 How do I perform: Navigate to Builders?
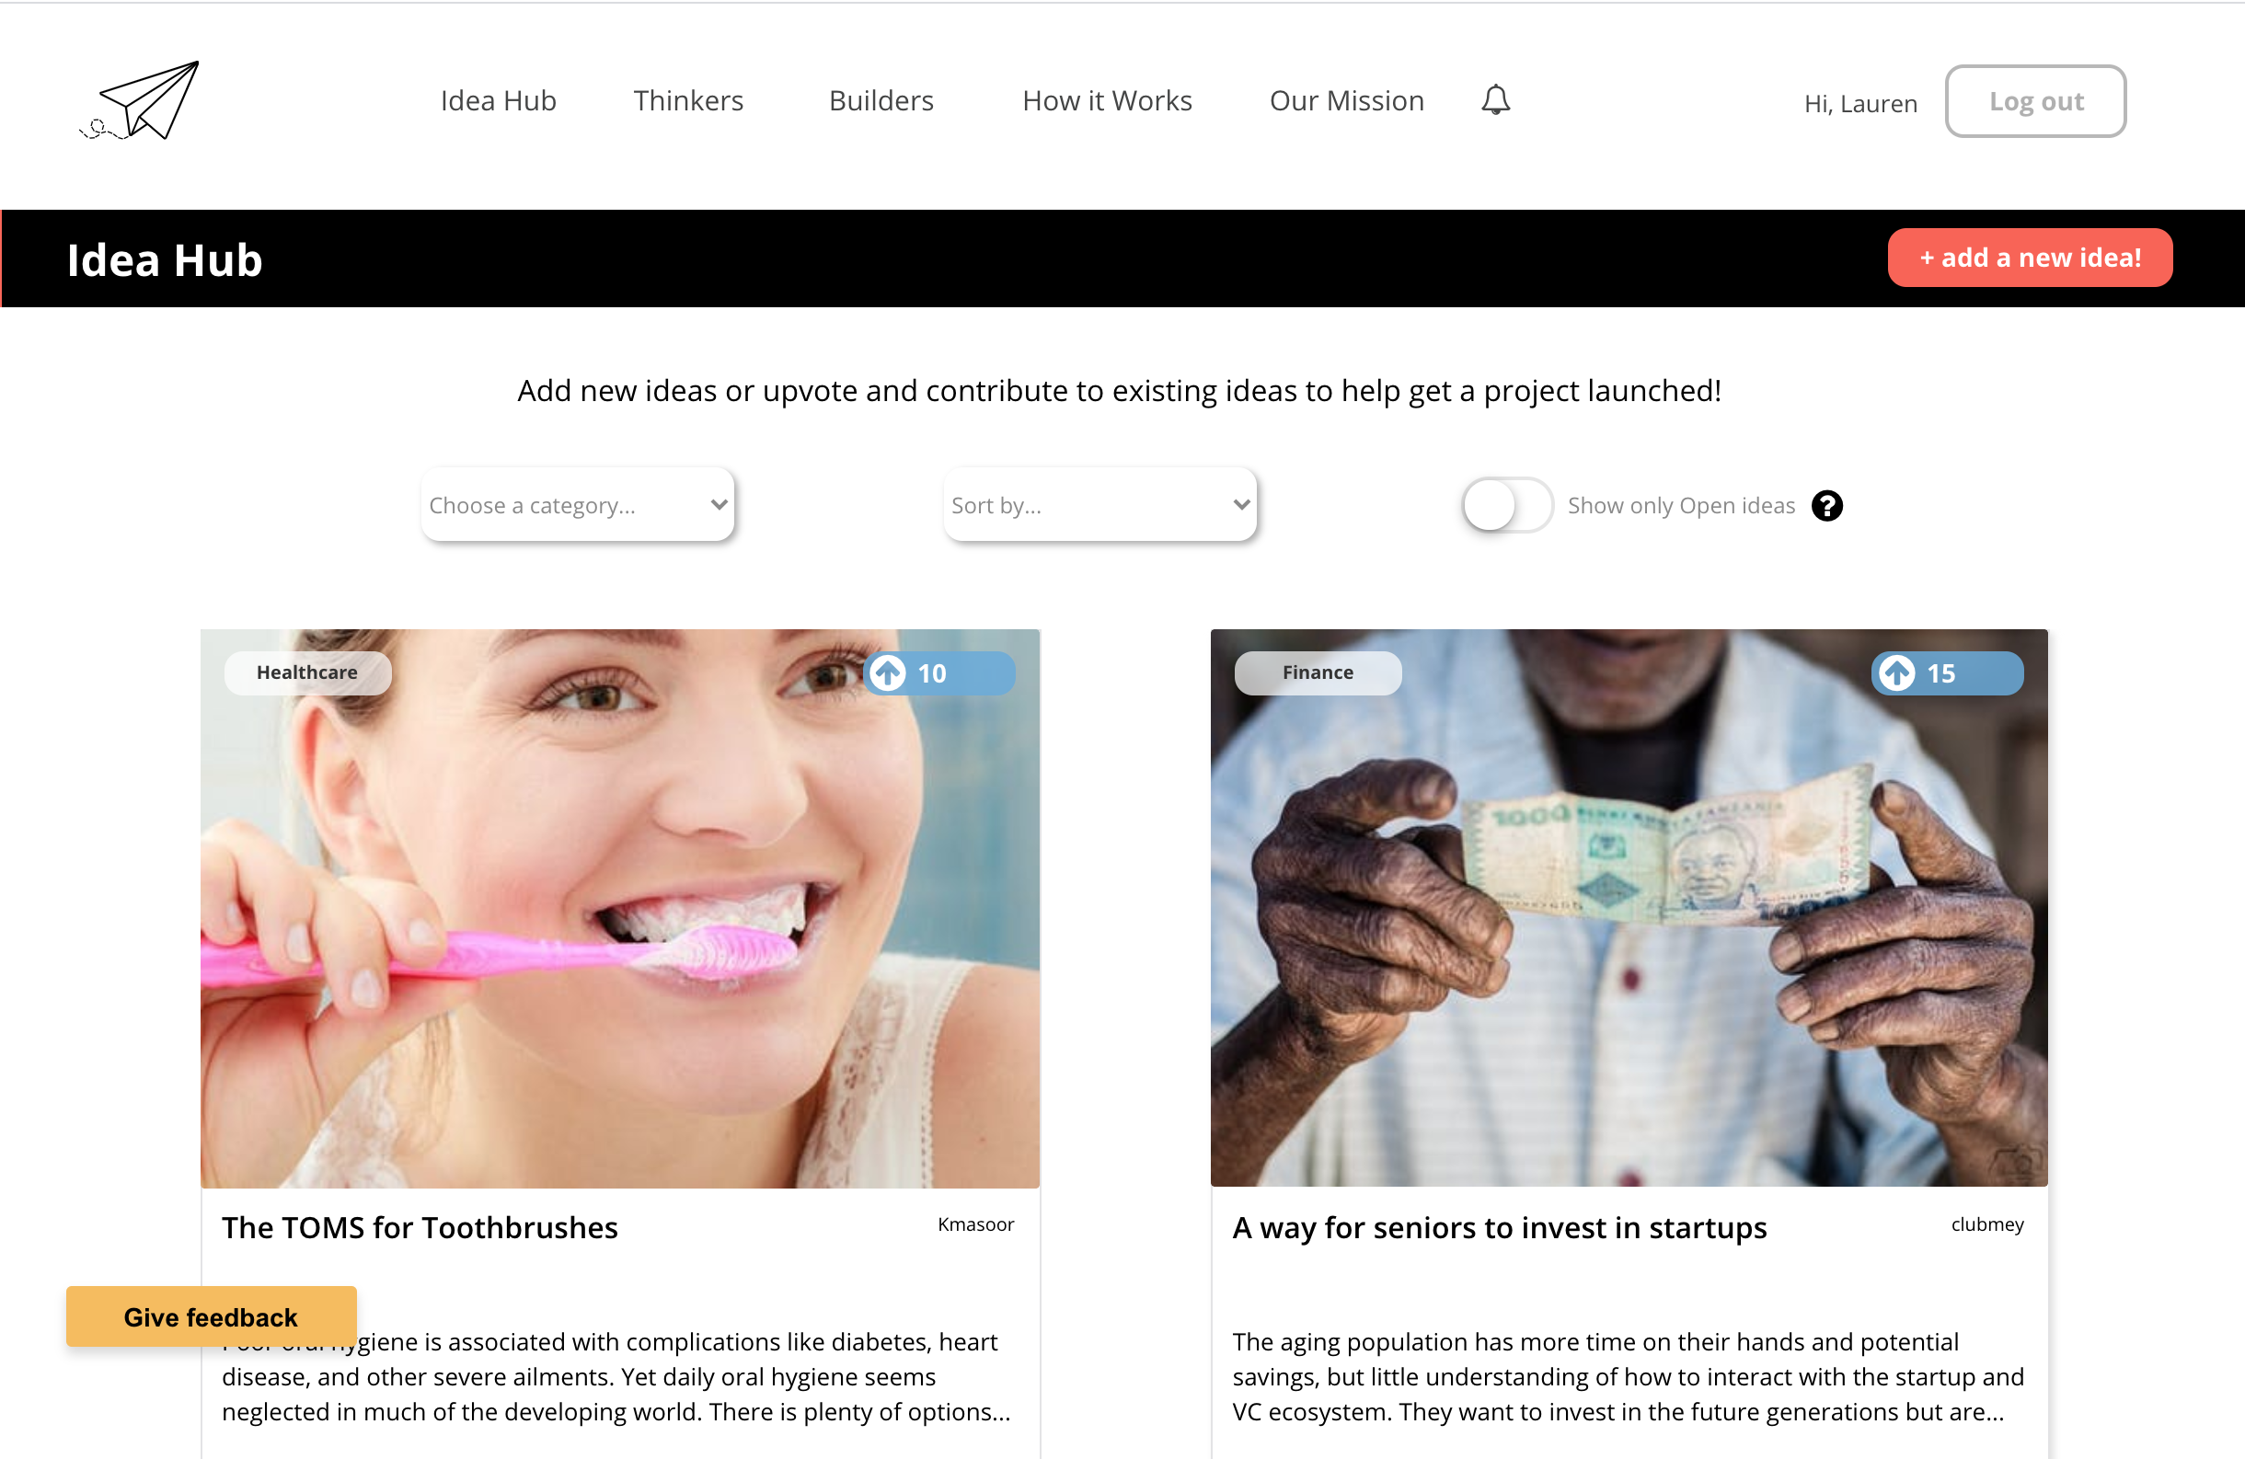click(881, 101)
